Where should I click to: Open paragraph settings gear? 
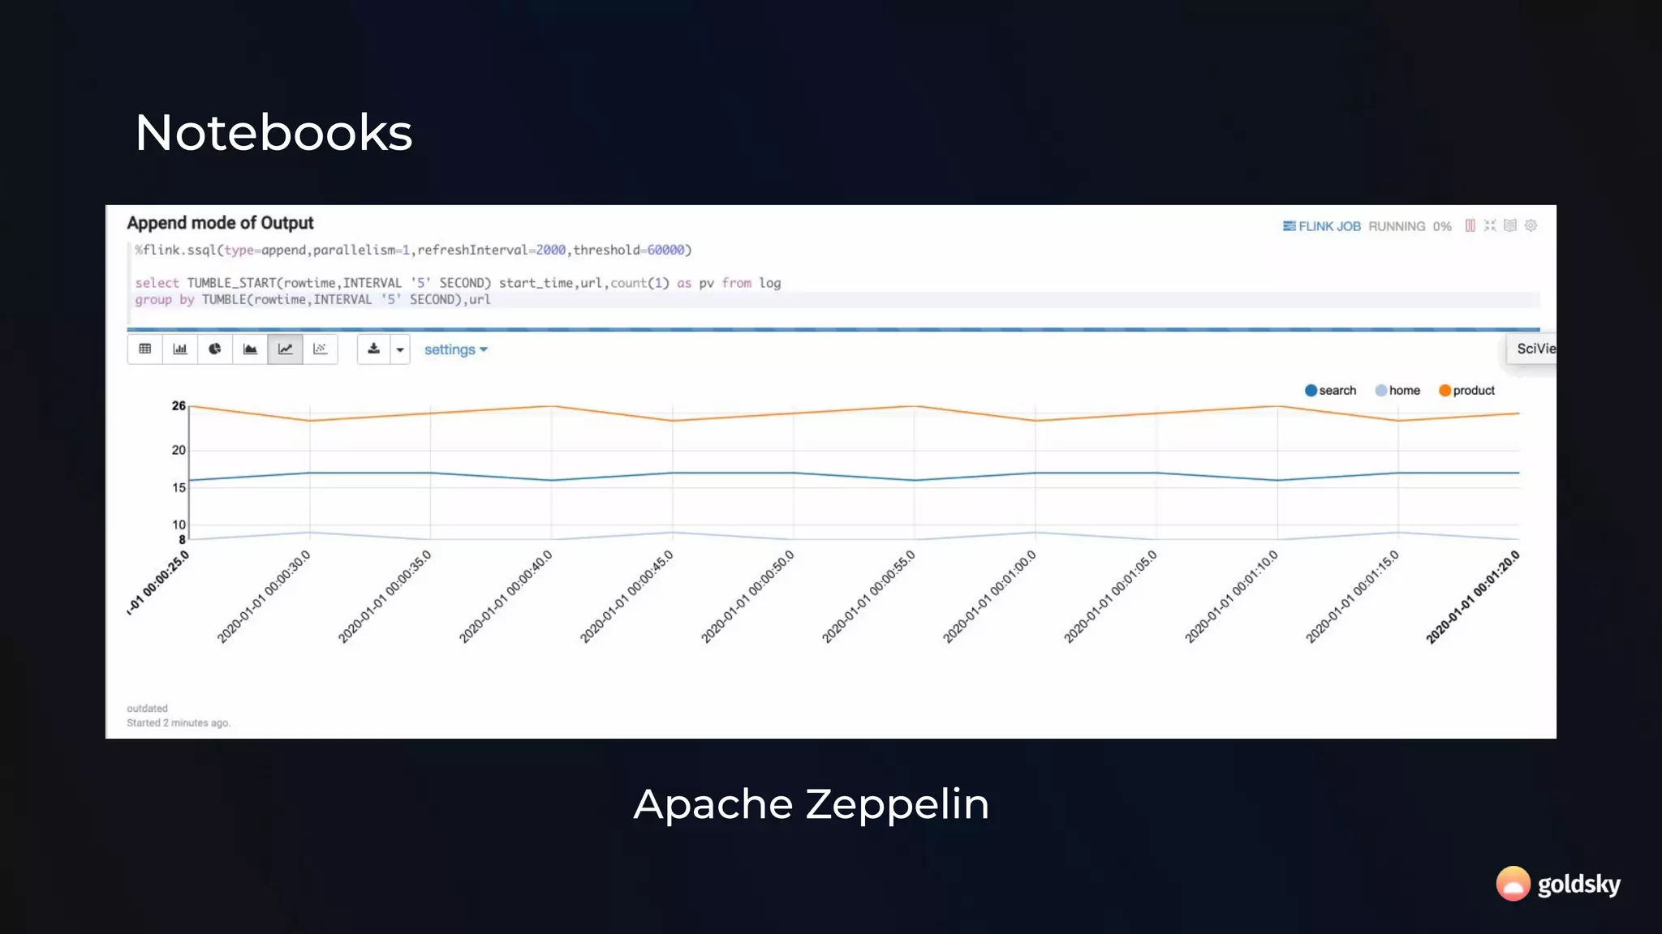pos(1531,225)
